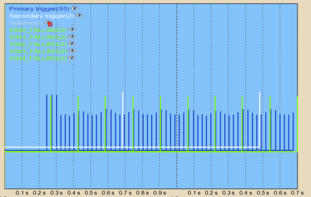This screenshot has height=197, width=311.
Task: Select the Secondary trigger(2) legend label
Action: pyautogui.click(x=42, y=16)
